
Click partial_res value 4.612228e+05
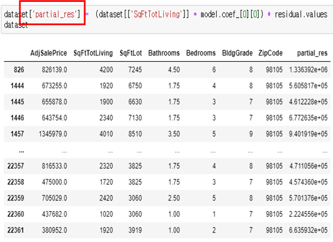(x=308, y=102)
